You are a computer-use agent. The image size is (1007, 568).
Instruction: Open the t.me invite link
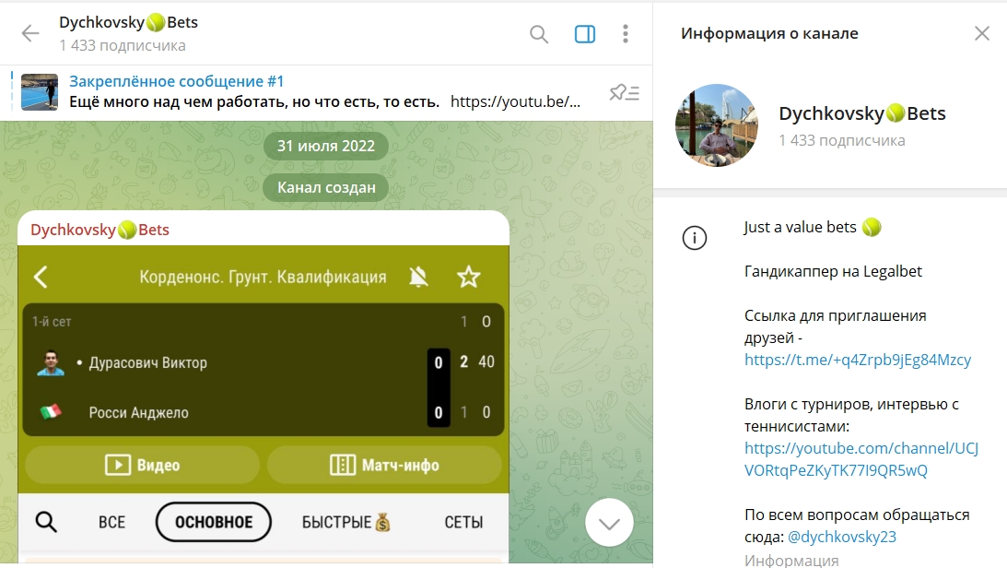click(x=858, y=360)
